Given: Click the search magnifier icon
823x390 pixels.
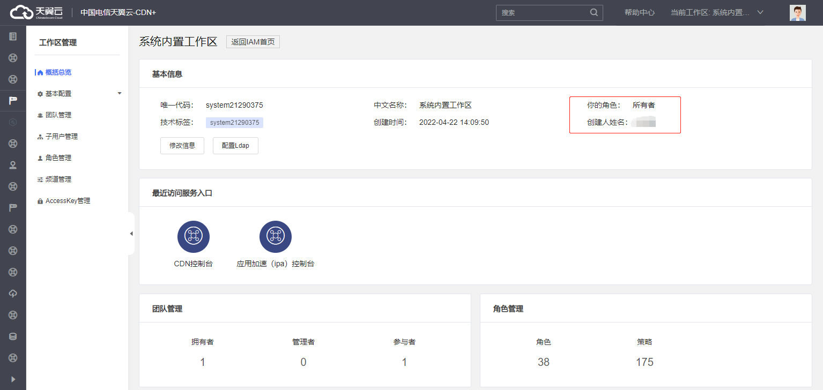Looking at the screenshot, I should pos(594,12).
